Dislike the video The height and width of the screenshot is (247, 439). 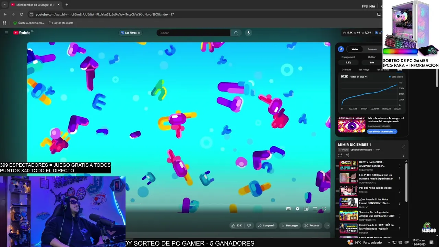[x=249, y=225]
